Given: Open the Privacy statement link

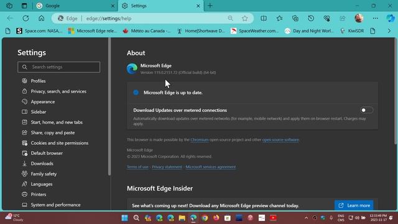Looking at the screenshot, I should click(x=167, y=167).
